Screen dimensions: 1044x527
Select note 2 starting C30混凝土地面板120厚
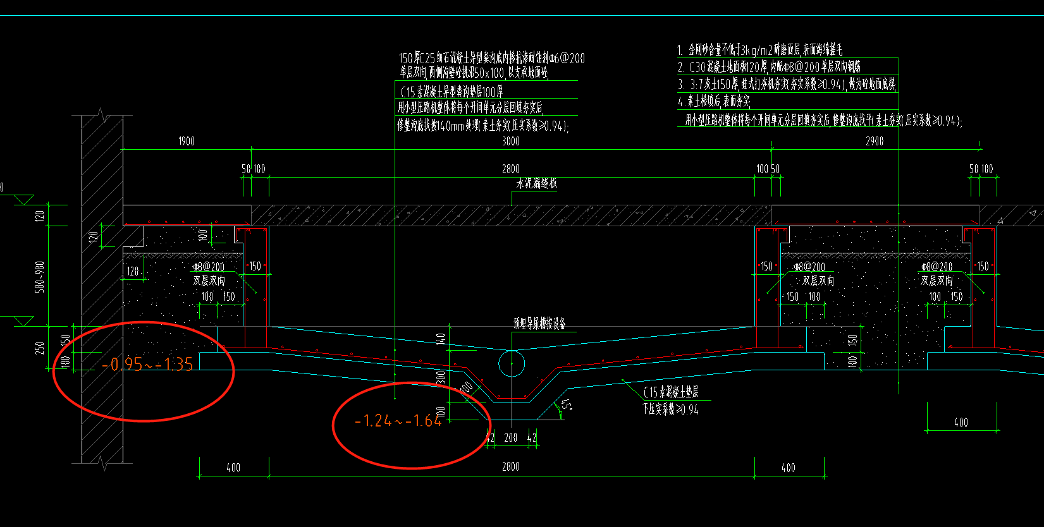(769, 67)
